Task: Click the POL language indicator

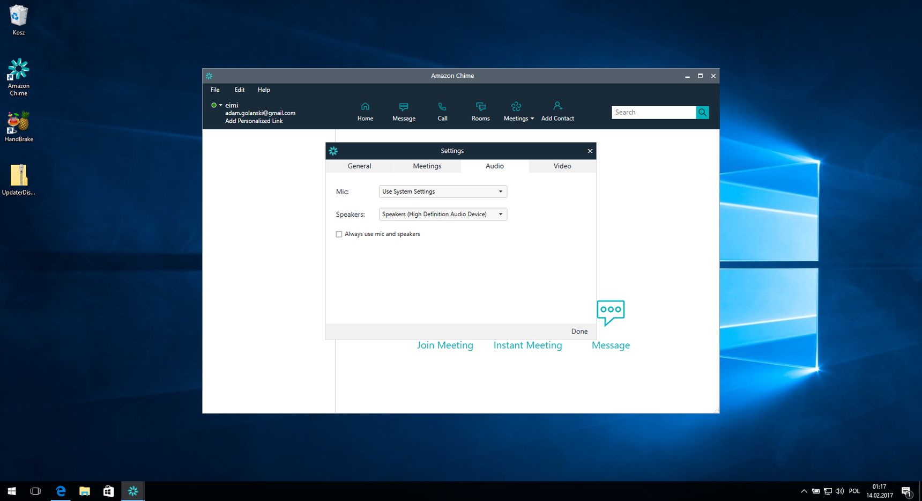Action: [854, 491]
